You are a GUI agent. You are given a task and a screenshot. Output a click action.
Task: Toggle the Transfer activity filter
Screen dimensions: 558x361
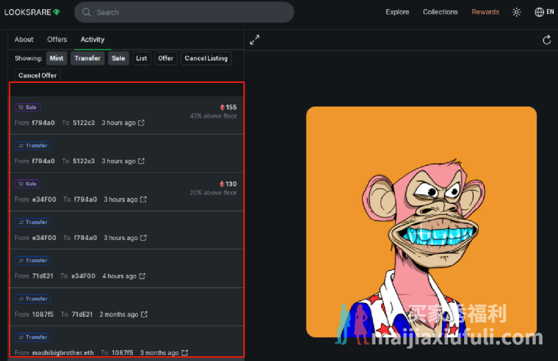pyautogui.click(x=87, y=58)
